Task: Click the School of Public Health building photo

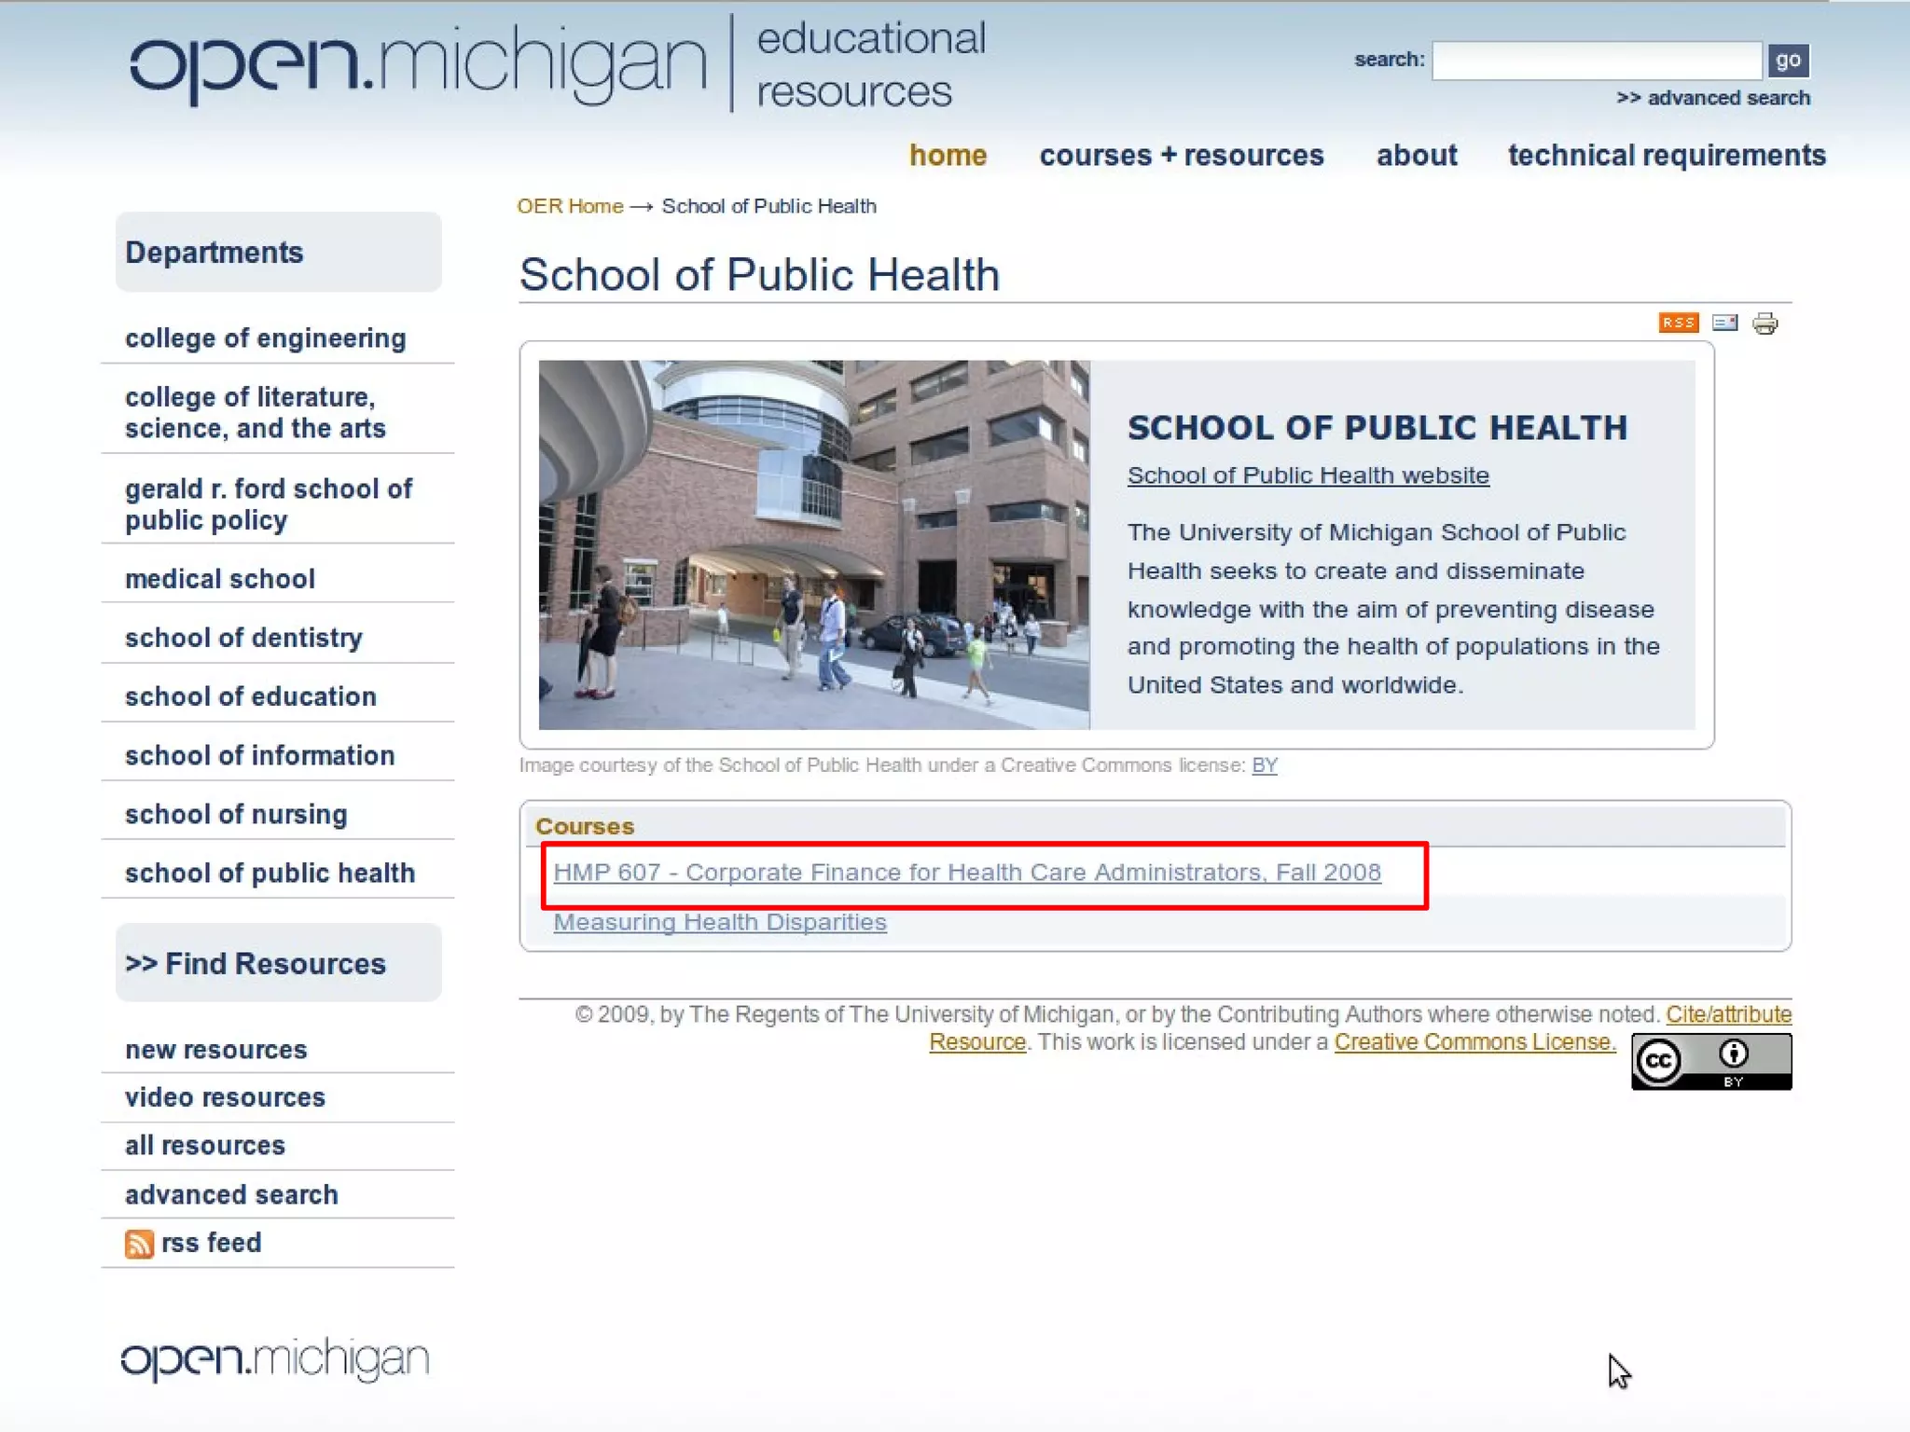Action: click(814, 544)
